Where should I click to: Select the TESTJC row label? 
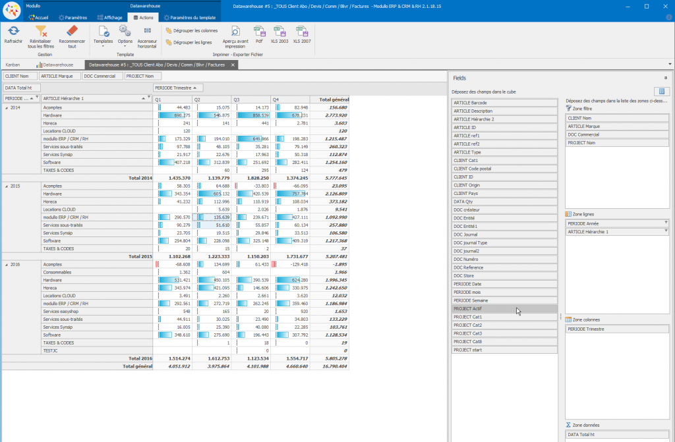coord(97,350)
